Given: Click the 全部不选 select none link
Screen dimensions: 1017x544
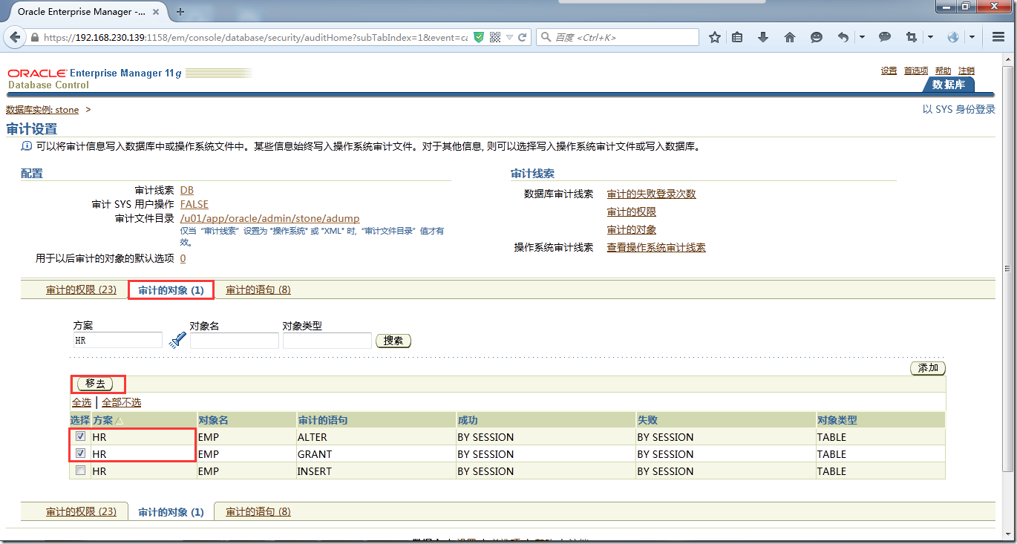Looking at the screenshot, I should (121, 402).
